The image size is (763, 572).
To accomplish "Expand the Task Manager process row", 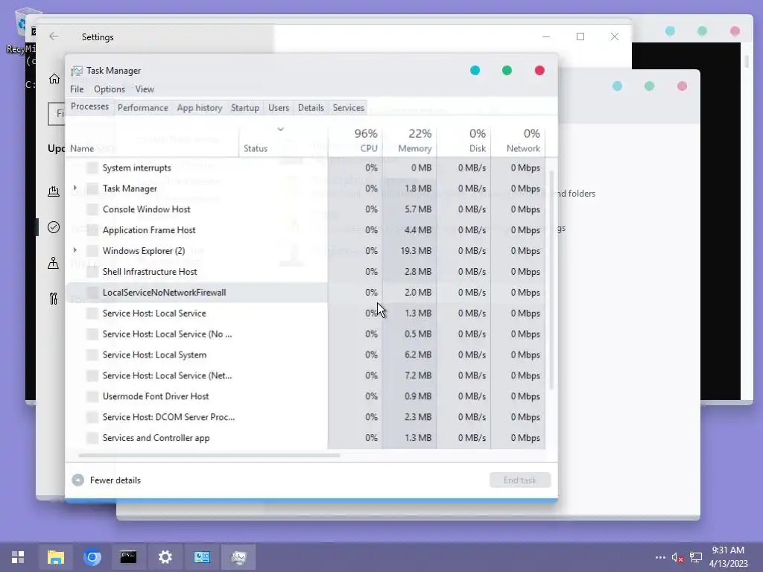I will [75, 188].
